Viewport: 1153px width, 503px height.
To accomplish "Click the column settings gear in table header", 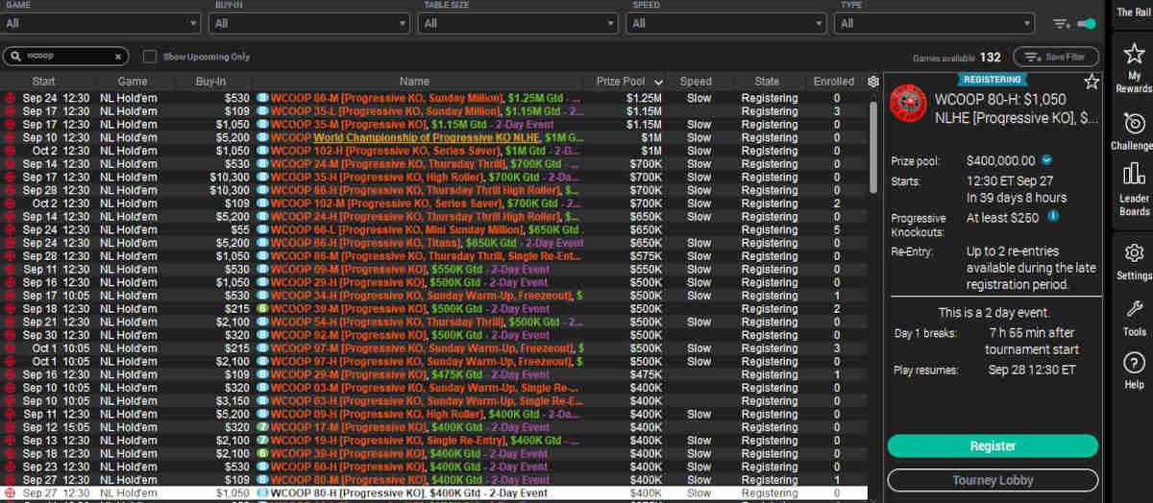I will pos(872,82).
